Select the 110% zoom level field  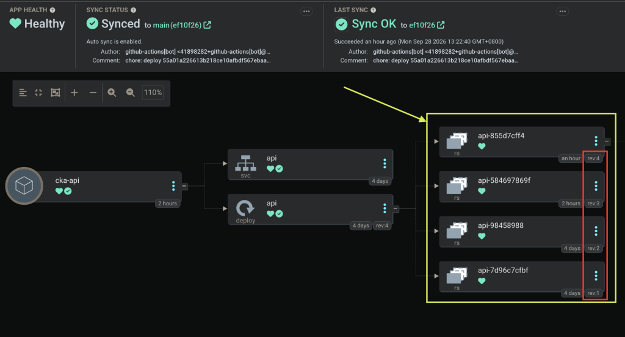click(153, 93)
